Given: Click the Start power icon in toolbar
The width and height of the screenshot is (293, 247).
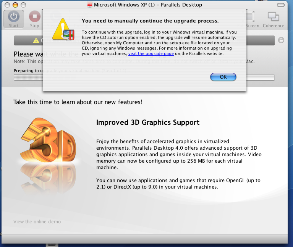Looking at the screenshot, I should coord(14,17).
